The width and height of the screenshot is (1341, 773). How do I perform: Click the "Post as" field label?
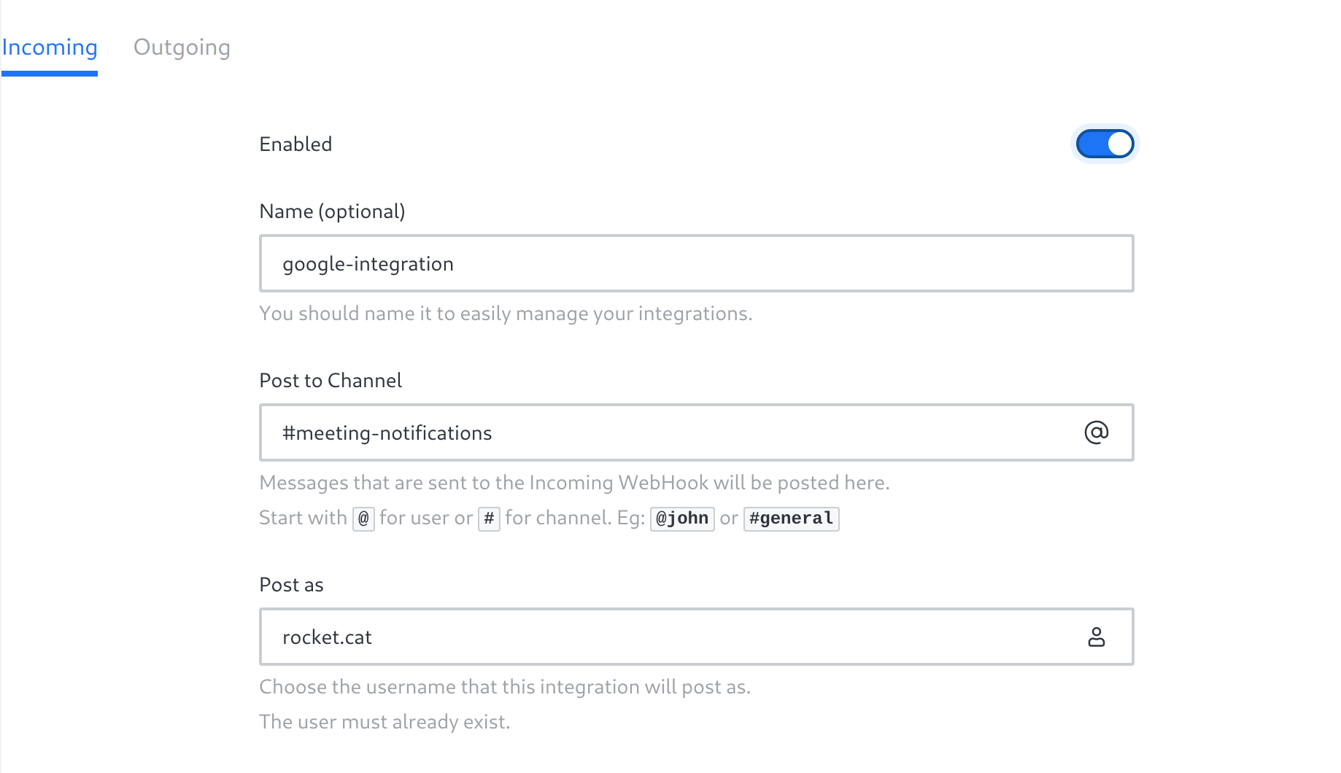pyautogui.click(x=291, y=585)
